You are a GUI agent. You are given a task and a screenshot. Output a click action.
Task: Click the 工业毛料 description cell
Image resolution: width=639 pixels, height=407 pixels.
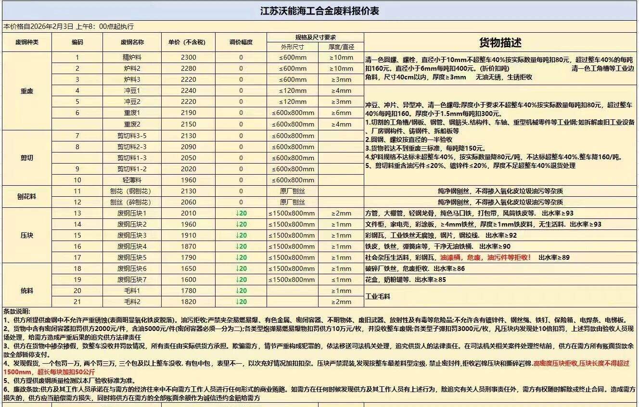378,296
